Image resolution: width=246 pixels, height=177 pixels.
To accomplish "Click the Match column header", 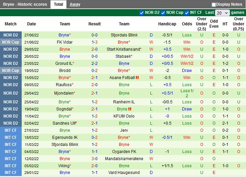I will pyautogui.click(x=11, y=24).
